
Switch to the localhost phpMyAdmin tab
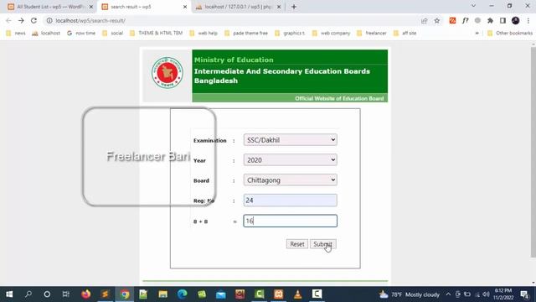(238, 7)
